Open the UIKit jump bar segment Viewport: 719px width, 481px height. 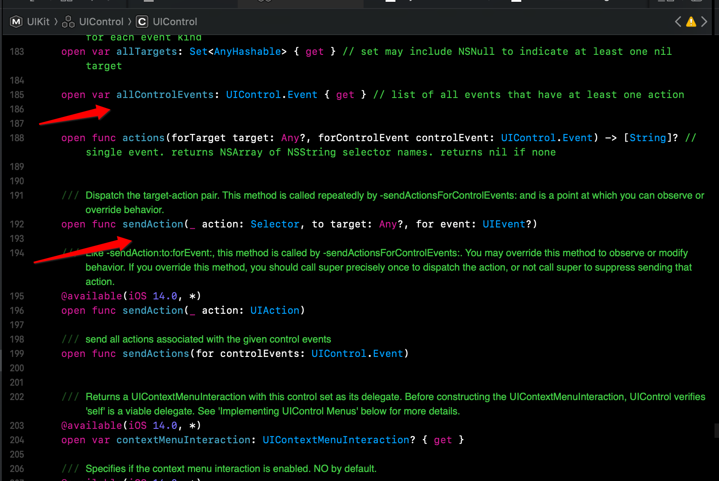(x=38, y=22)
